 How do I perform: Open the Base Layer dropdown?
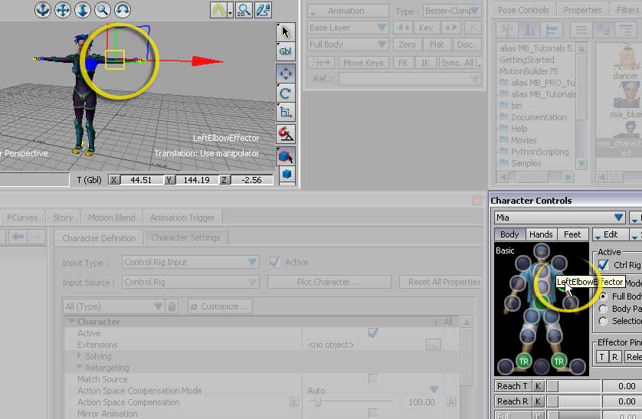(348, 28)
